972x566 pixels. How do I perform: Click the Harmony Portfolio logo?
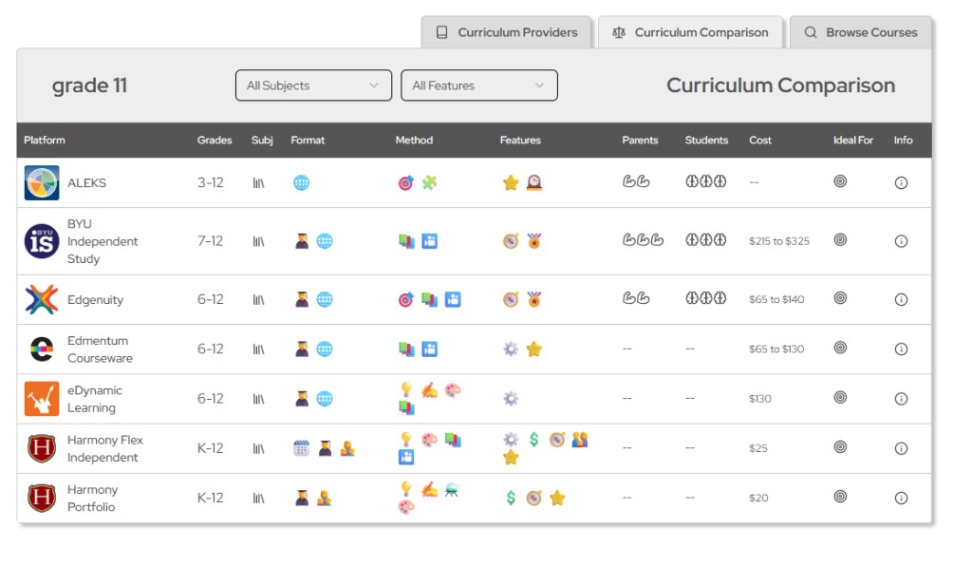point(42,498)
